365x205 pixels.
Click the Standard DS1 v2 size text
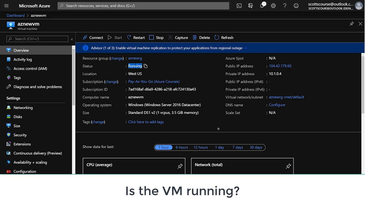coord(163,113)
